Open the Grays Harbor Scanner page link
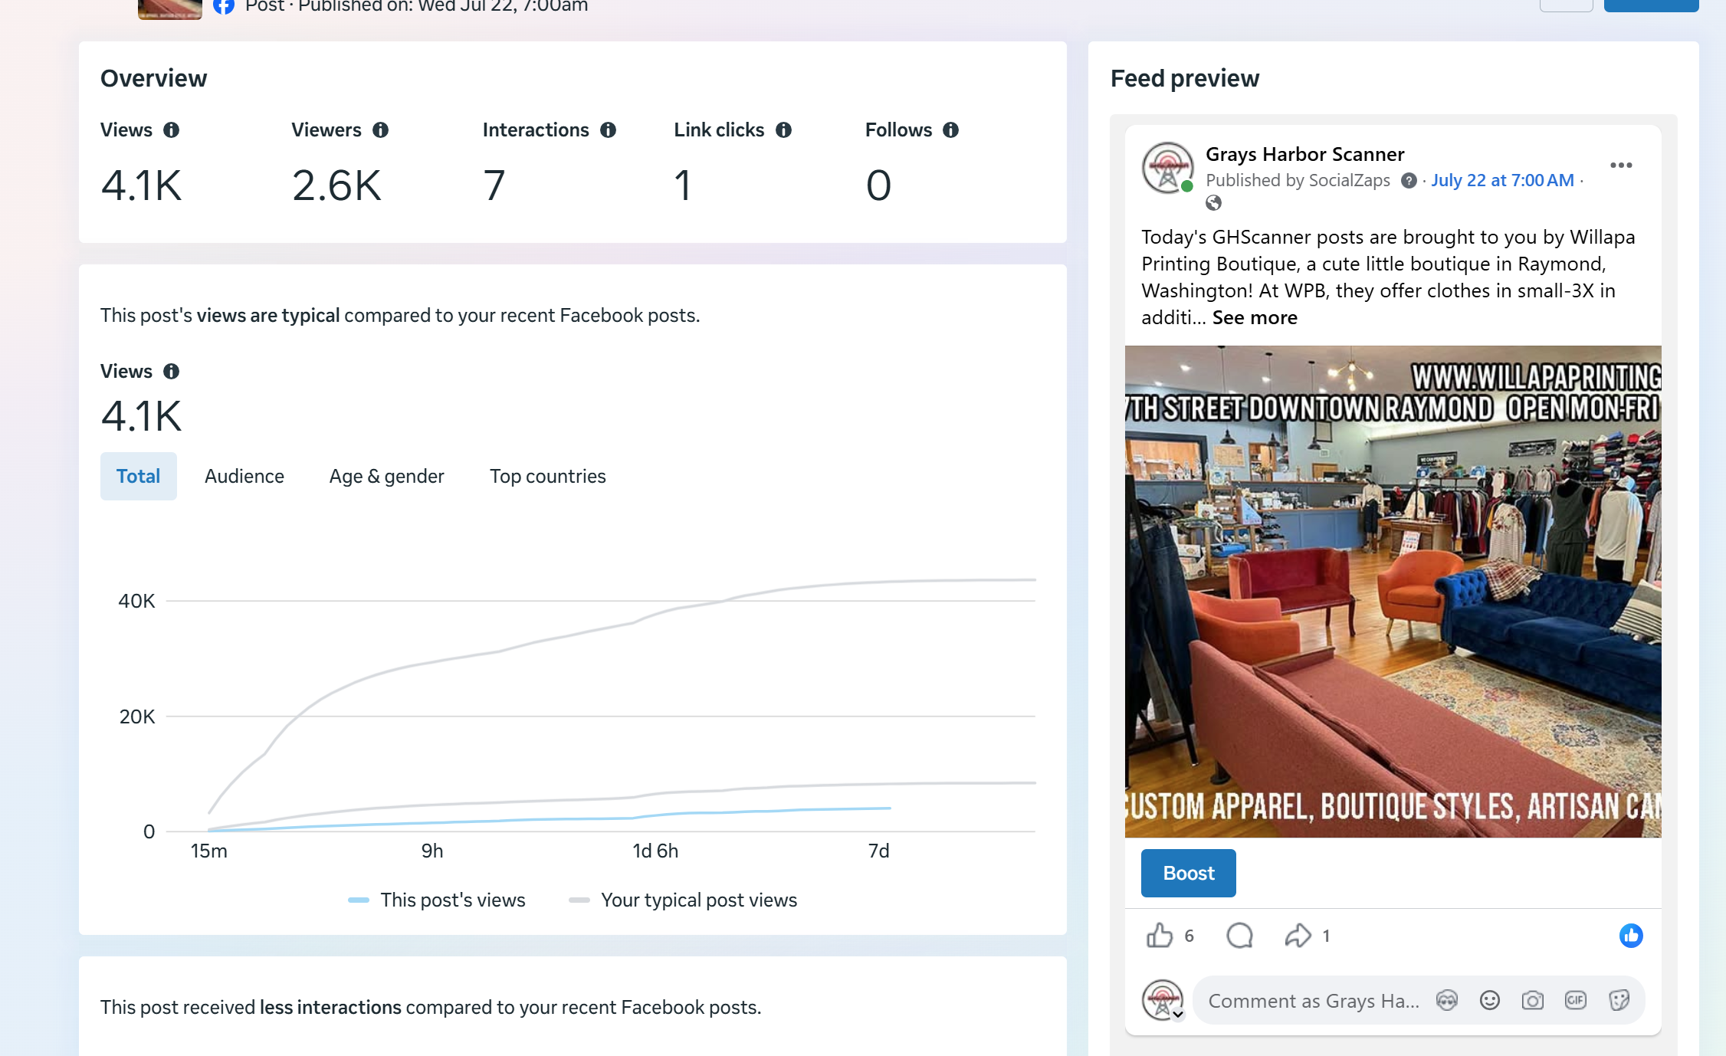 pos(1305,154)
